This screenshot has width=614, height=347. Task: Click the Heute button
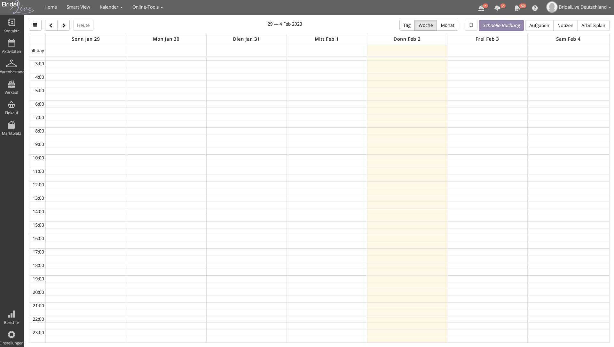click(x=83, y=25)
